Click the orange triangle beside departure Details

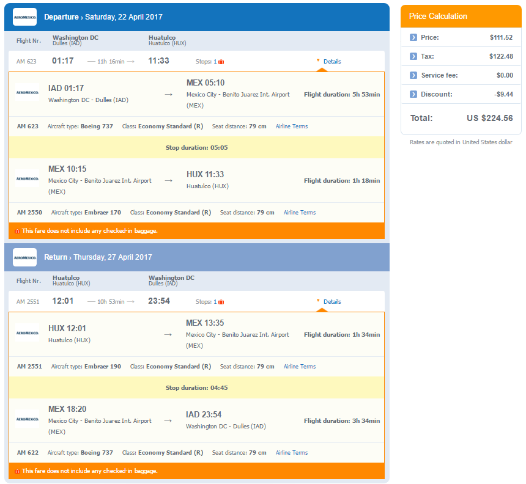coord(318,61)
